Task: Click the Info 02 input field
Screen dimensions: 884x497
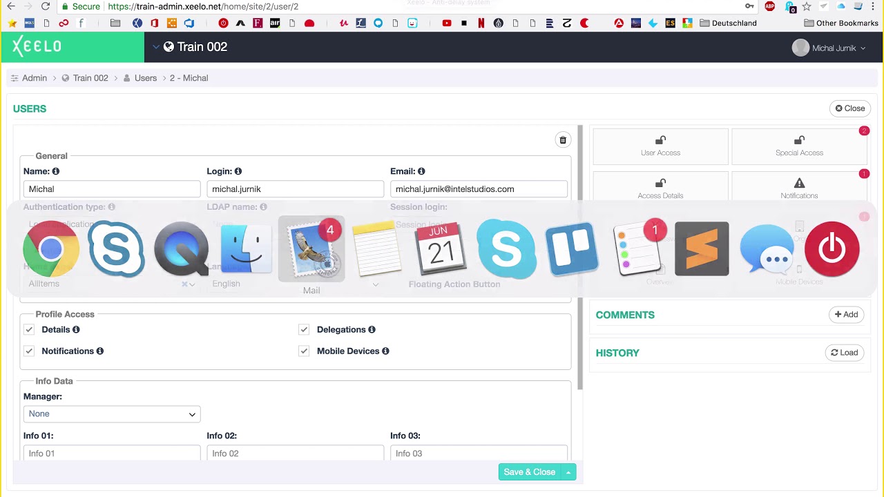Action: [x=295, y=453]
